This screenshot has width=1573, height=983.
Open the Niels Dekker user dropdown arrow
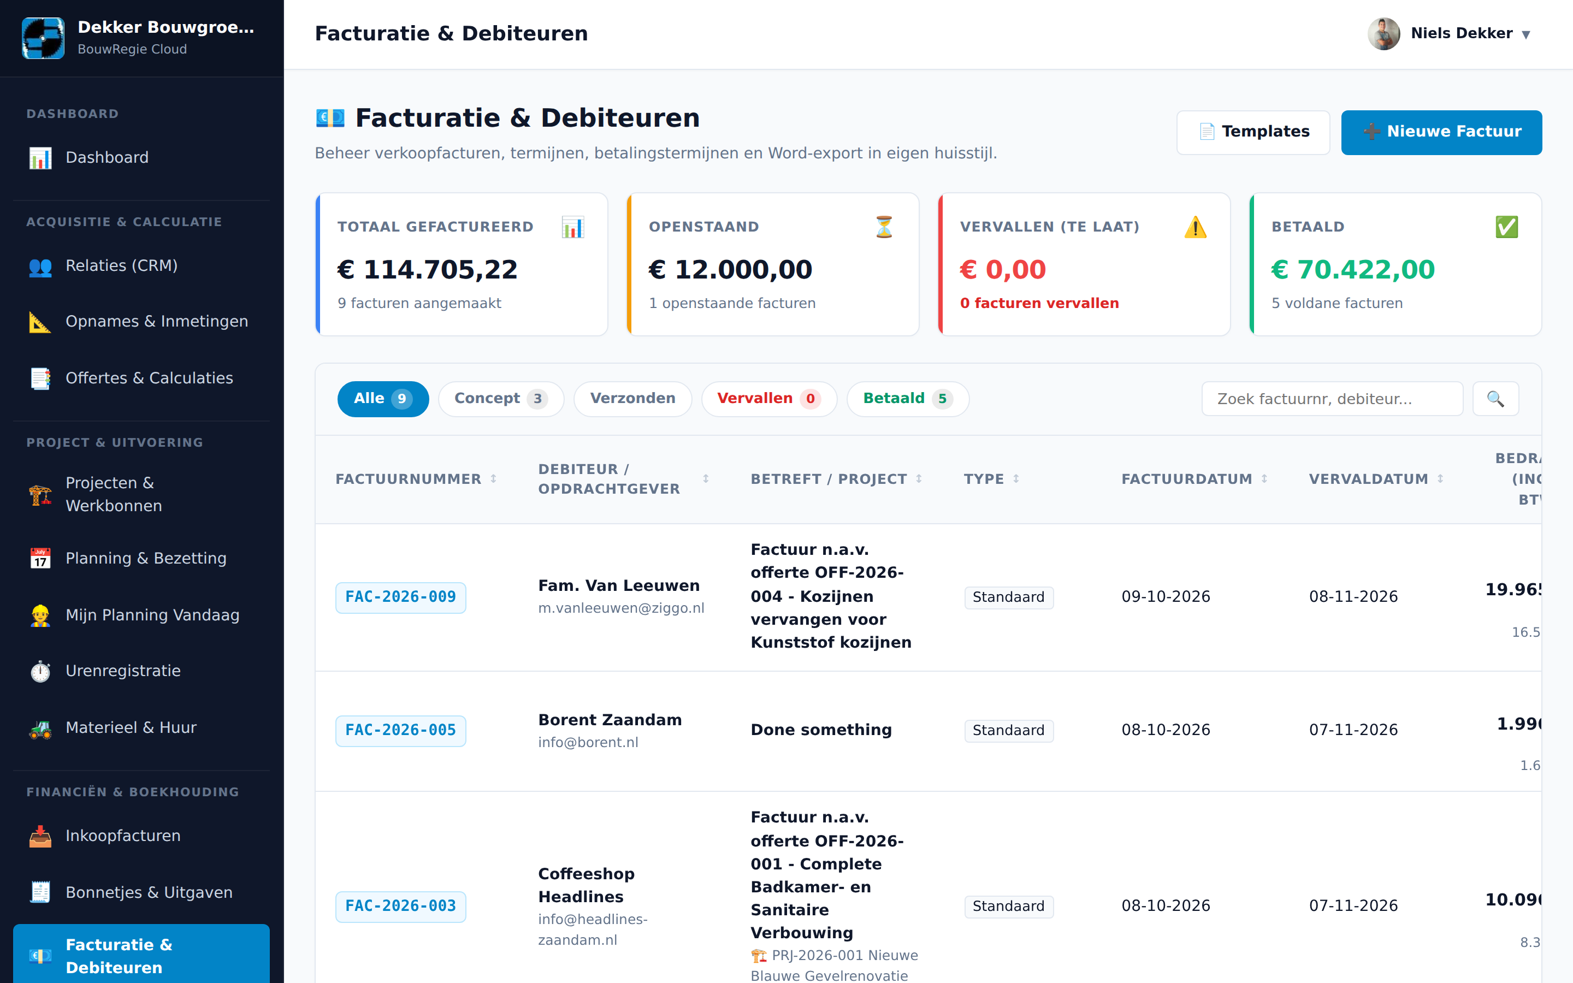coord(1526,34)
